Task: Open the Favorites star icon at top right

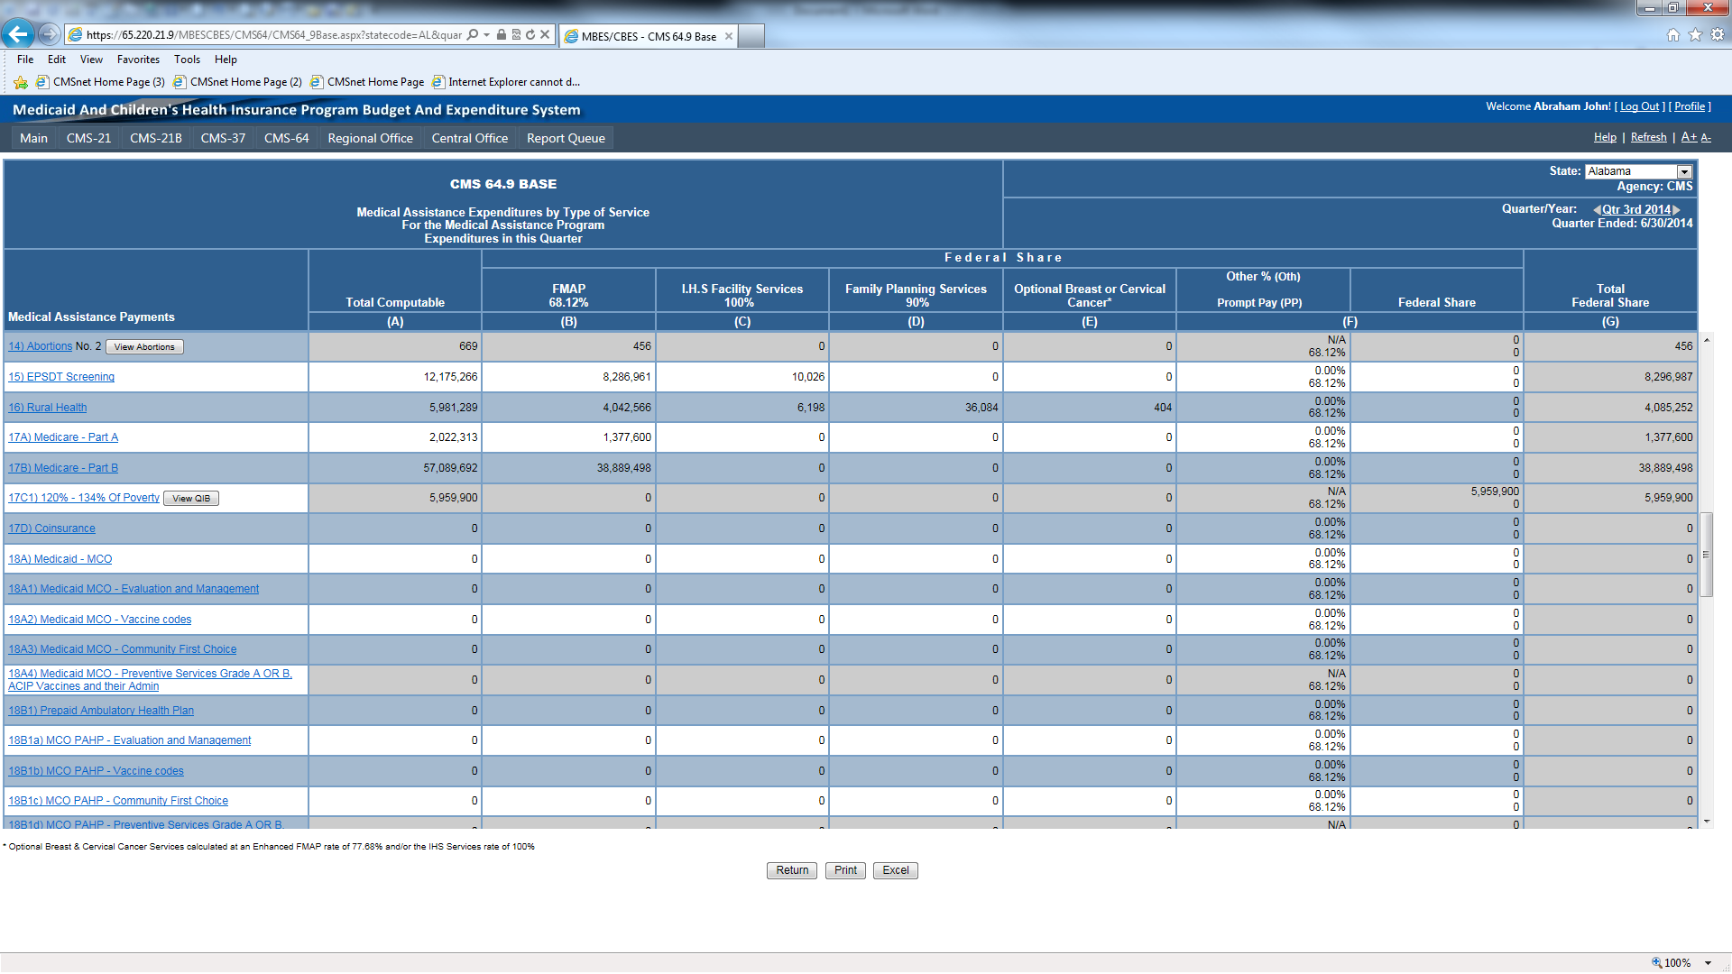Action: (x=1695, y=35)
